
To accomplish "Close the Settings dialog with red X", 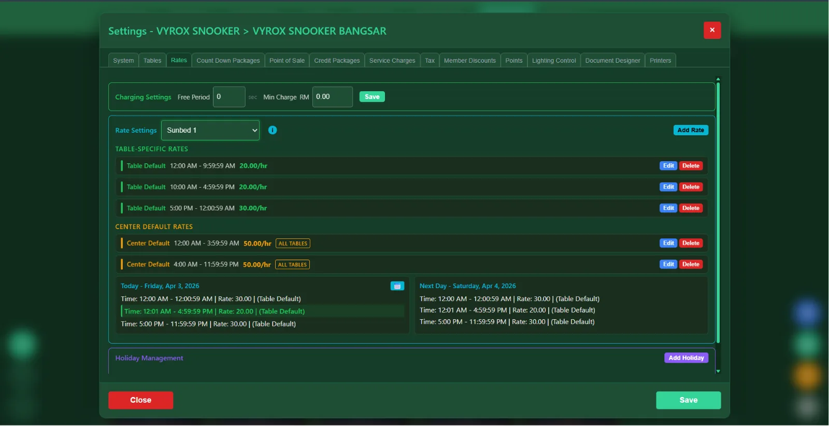I will pyautogui.click(x=712, y=30).
